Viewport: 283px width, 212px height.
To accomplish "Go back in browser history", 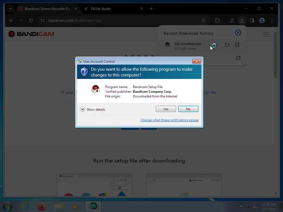I will pyautogui.click(x=11, y=20).
